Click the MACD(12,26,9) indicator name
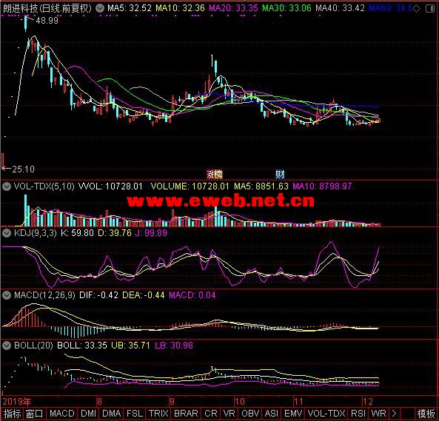Screen dimensions: 439x421 pos(44,294)
